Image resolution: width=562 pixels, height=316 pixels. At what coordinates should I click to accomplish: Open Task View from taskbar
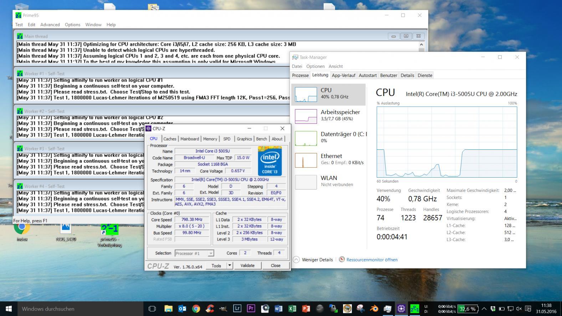[x=152, y=309]
